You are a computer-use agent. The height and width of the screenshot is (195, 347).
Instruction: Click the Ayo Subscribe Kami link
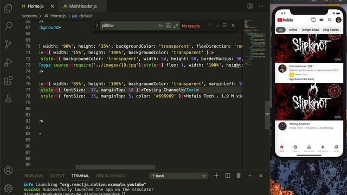pos(301,79)
